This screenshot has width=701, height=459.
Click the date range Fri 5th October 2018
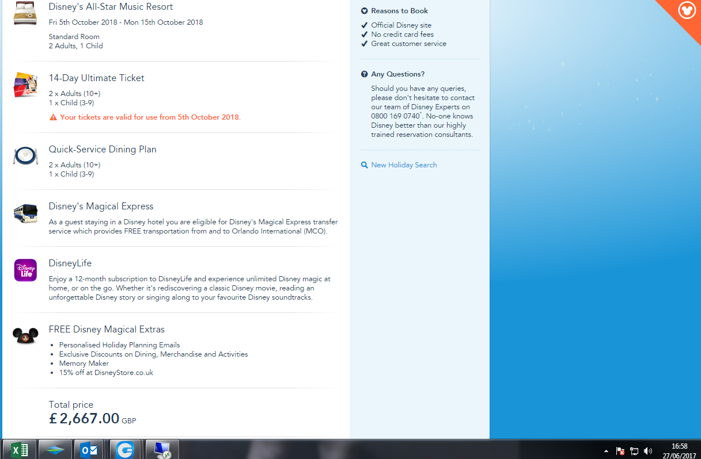point(126,22)
